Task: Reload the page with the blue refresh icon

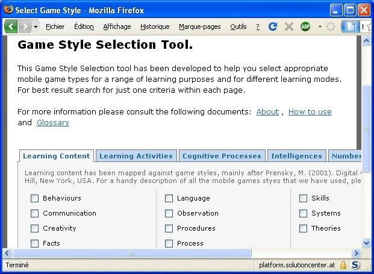Action: [273, 26]
